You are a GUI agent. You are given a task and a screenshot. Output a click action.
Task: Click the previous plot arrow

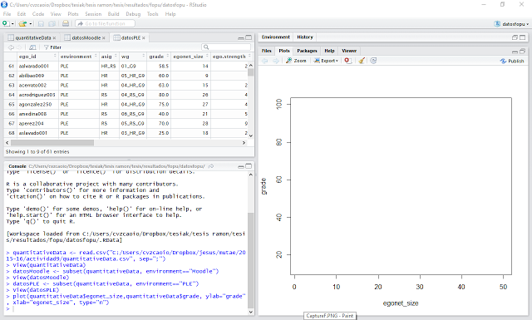[x=264, y=61]
